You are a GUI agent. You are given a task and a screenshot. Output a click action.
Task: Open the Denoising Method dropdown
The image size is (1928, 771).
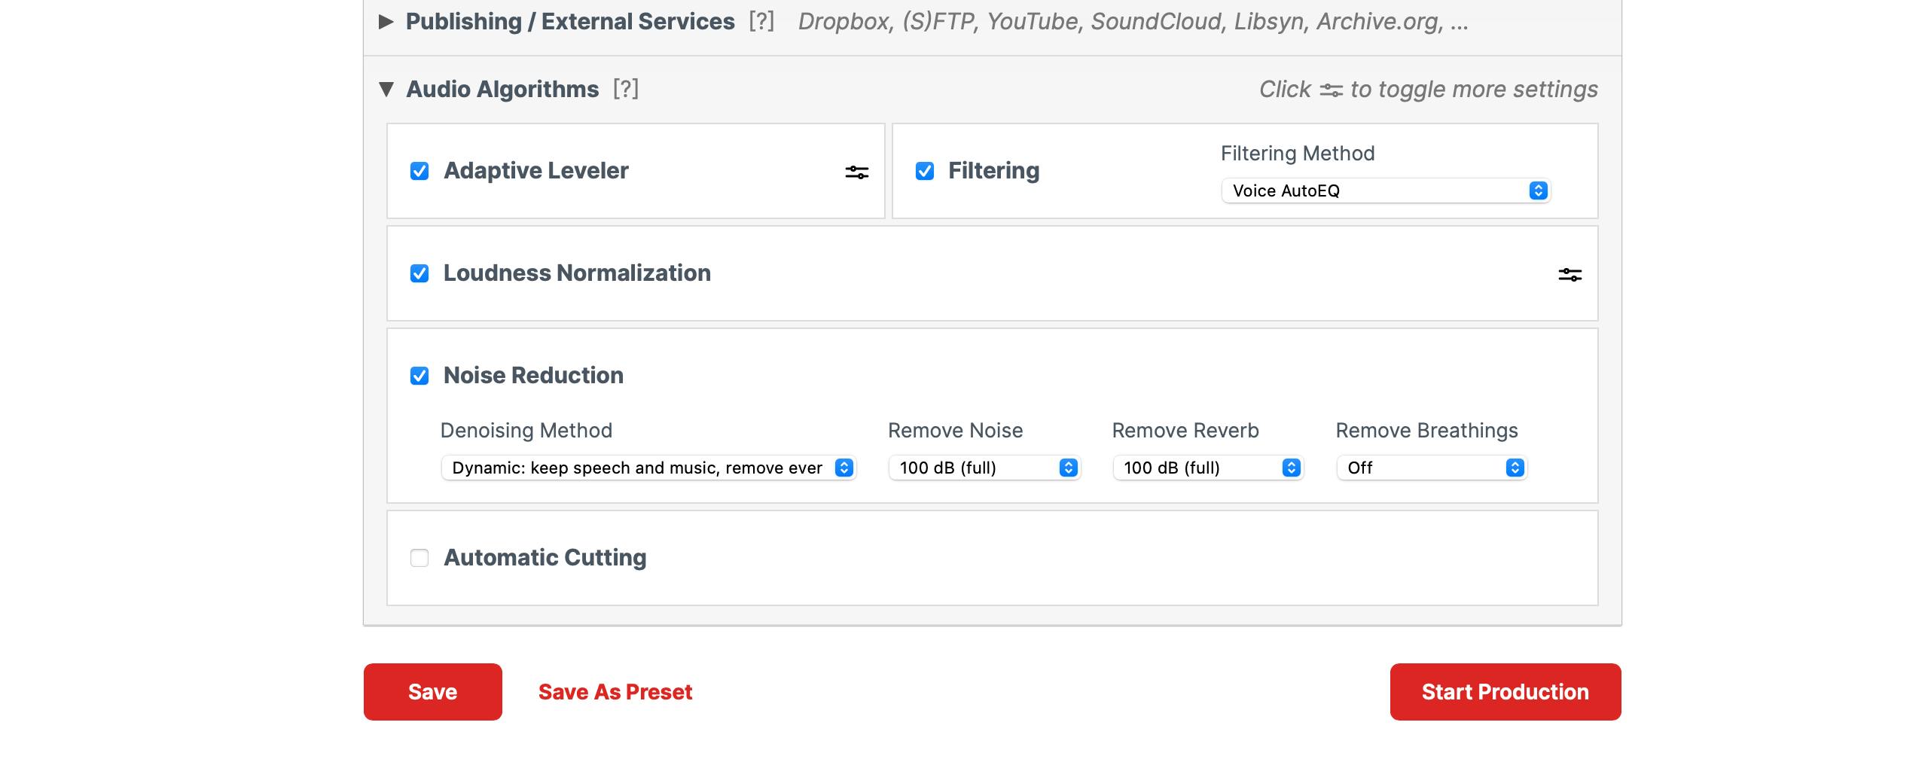click(648, 468)
